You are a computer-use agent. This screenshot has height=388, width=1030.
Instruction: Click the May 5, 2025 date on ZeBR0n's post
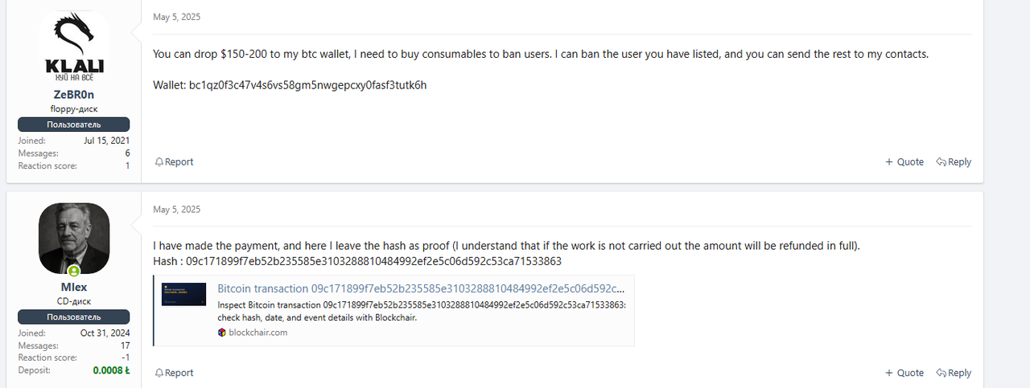coord(176,17)
